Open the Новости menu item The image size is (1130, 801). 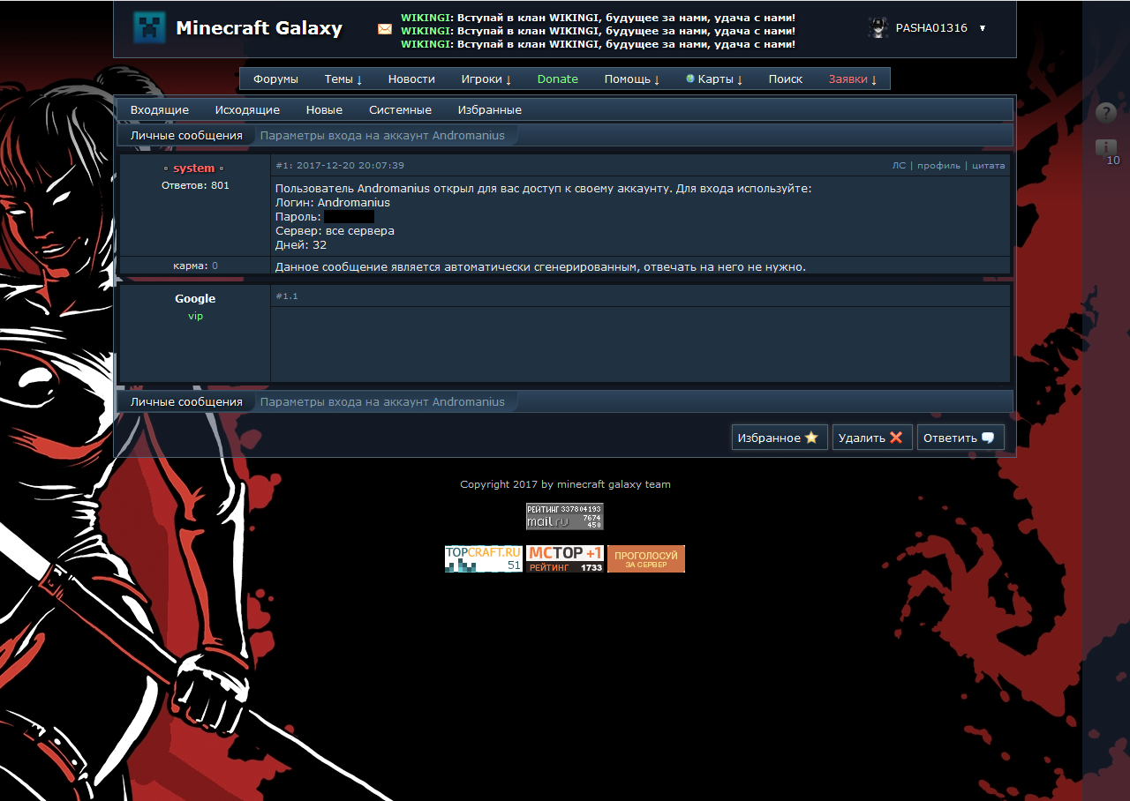pos(411,79)
